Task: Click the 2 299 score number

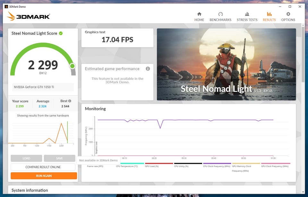Action: (43, 65)
